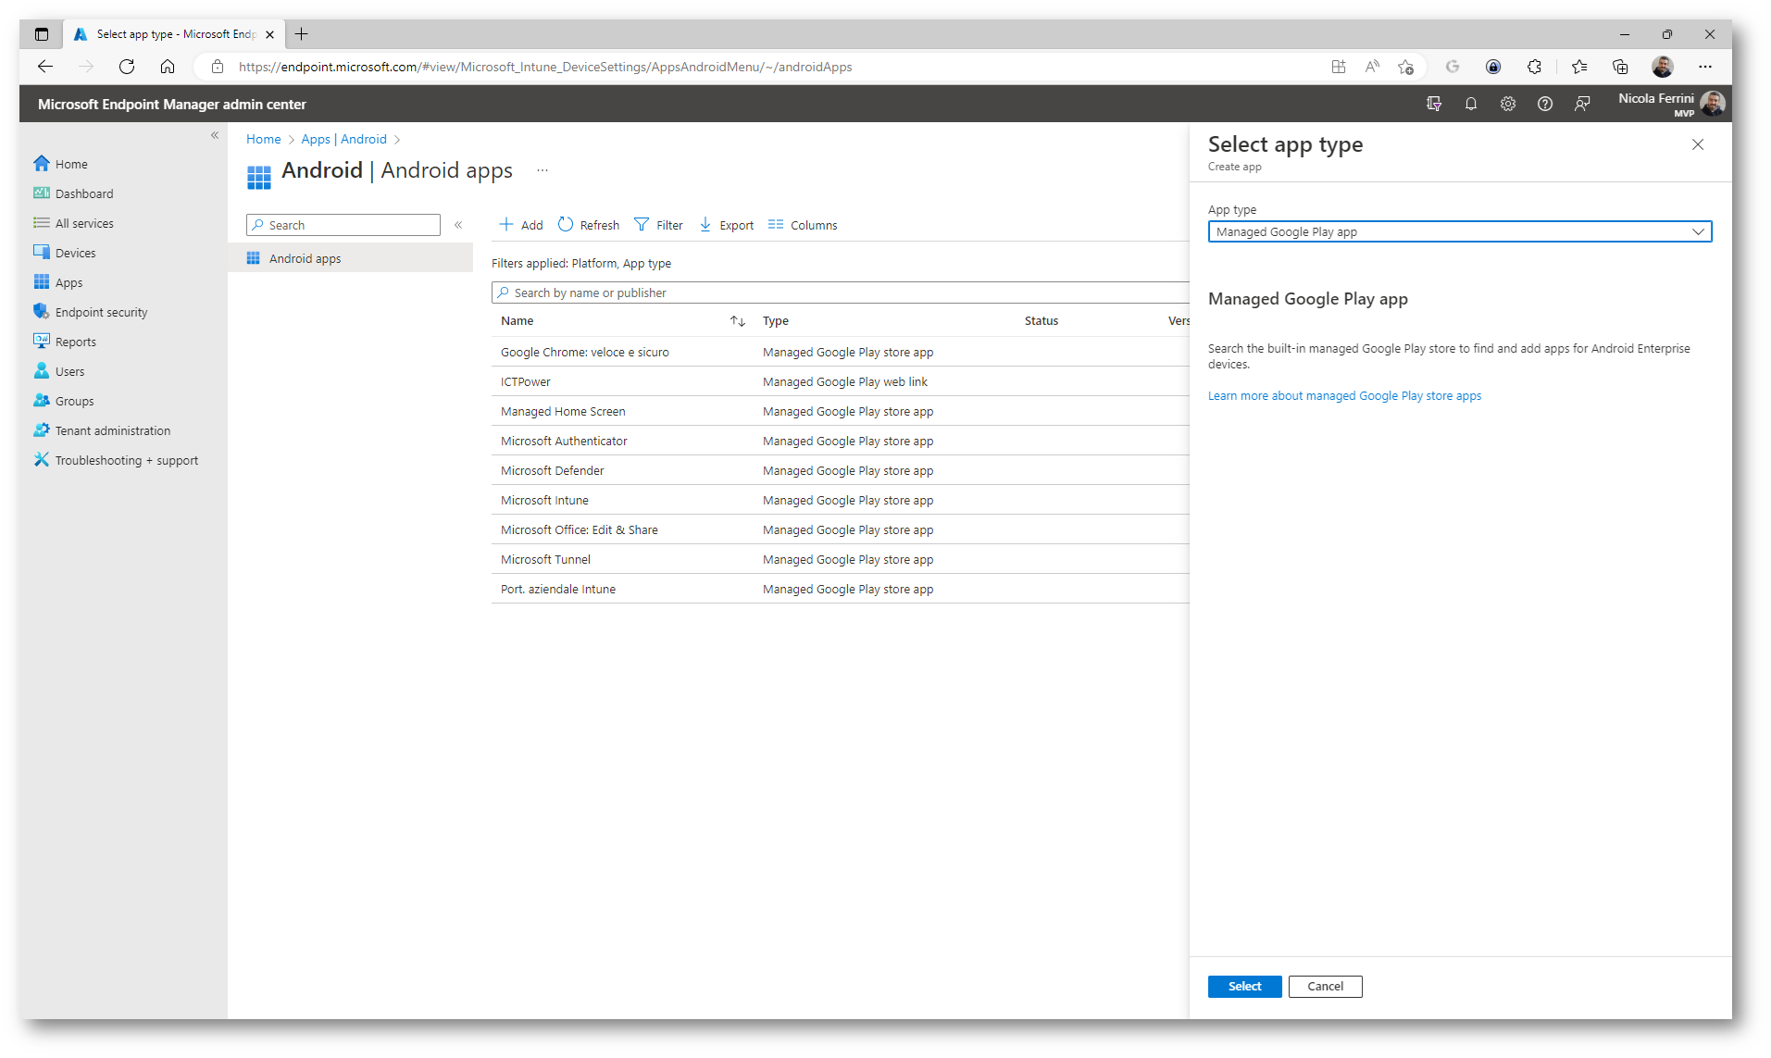Open Microsoft Office: Edit & Share app
Image resolution: width=1771 pixels, height=1058 pixels.
coord(580,529)
